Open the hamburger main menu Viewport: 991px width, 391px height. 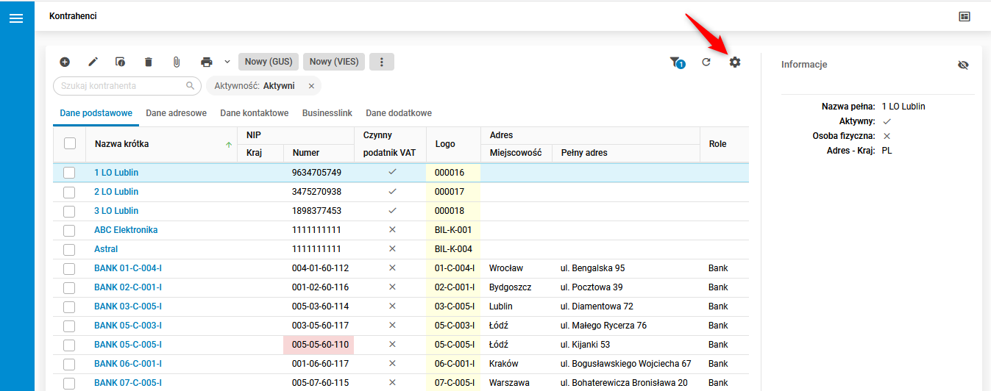(16, 18)
